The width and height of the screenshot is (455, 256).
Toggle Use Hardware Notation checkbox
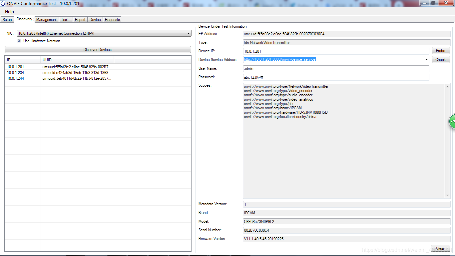(19, 41)
